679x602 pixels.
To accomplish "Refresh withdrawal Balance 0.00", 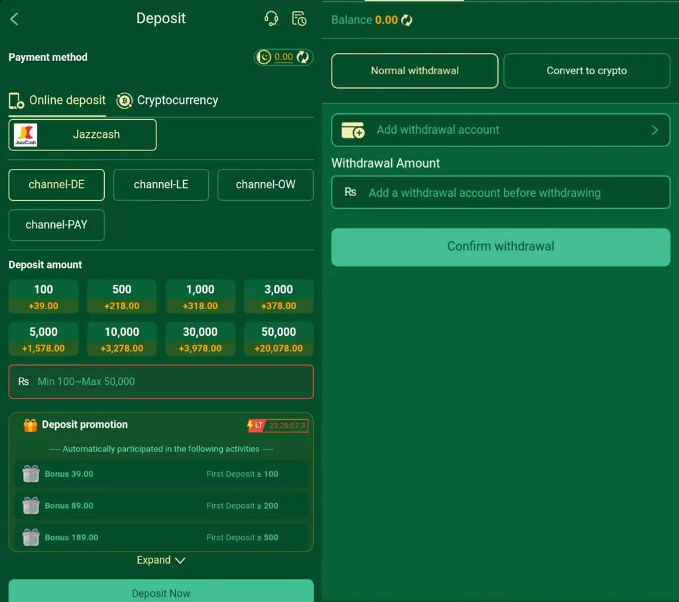I will [x=406, y=20].
